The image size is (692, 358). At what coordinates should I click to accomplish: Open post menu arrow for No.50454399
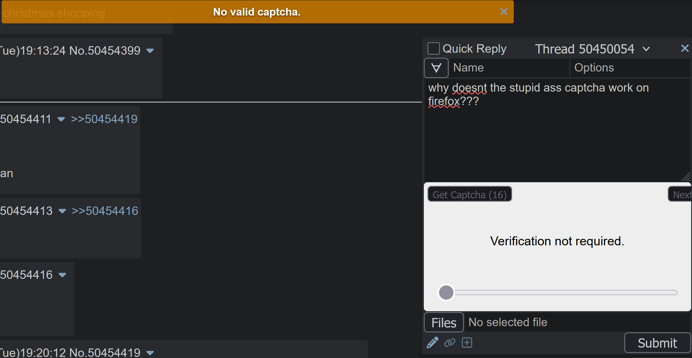150,51
